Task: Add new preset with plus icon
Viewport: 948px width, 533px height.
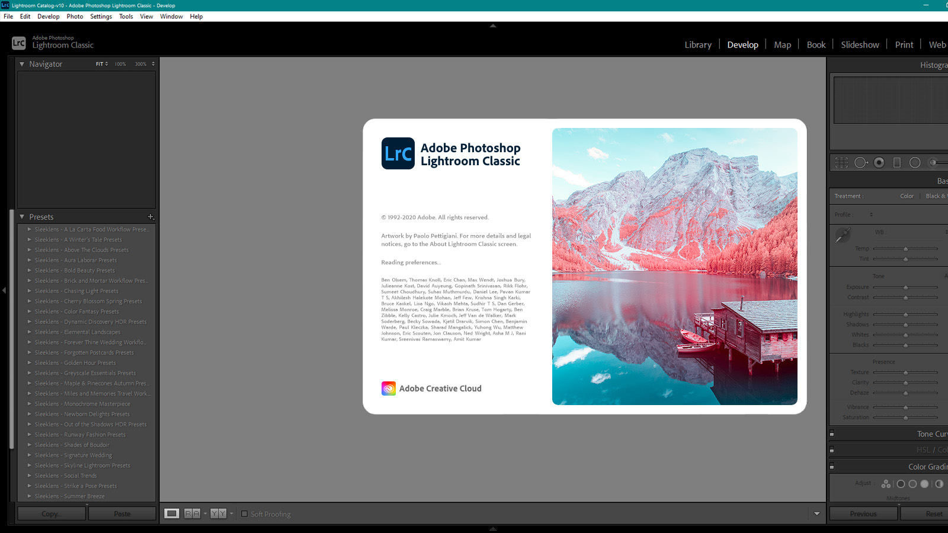Action: coord(150,217)
